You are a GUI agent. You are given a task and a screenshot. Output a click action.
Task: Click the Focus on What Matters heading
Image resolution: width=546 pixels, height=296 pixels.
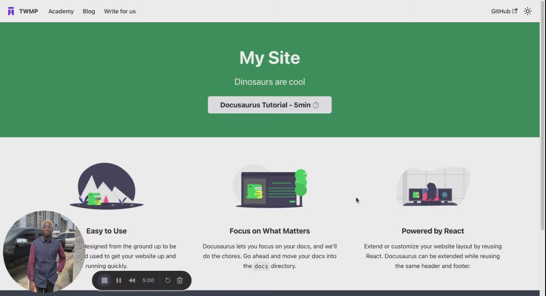(270, 231)
